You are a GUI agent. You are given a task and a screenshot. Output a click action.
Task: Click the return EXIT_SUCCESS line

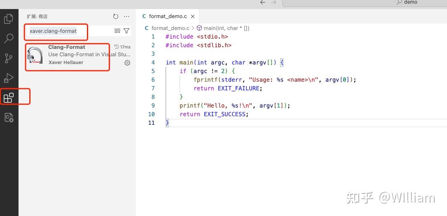tap(214, 114)
